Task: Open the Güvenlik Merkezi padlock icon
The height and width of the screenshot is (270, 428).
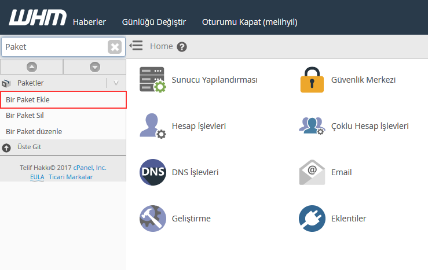Action: click(x=312, y=80)
